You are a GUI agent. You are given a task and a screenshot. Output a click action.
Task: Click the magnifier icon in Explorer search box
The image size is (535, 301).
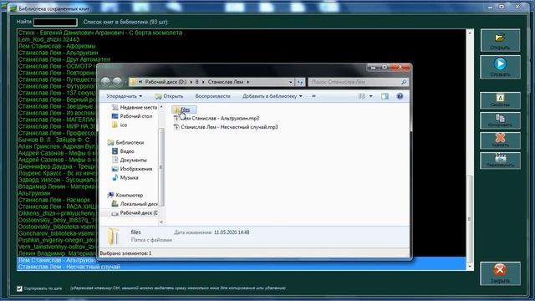tap(404, 82)
